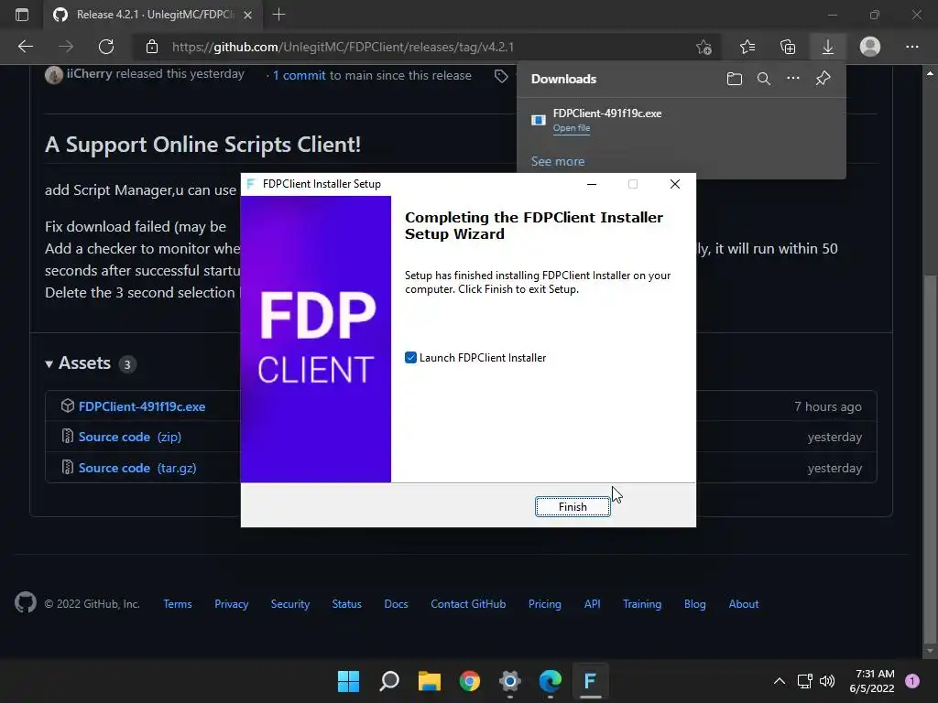This screenshot has width=938, height=703.
Task: Uncheck Launch FDPClient Installer checkbox
Action: 410,358
